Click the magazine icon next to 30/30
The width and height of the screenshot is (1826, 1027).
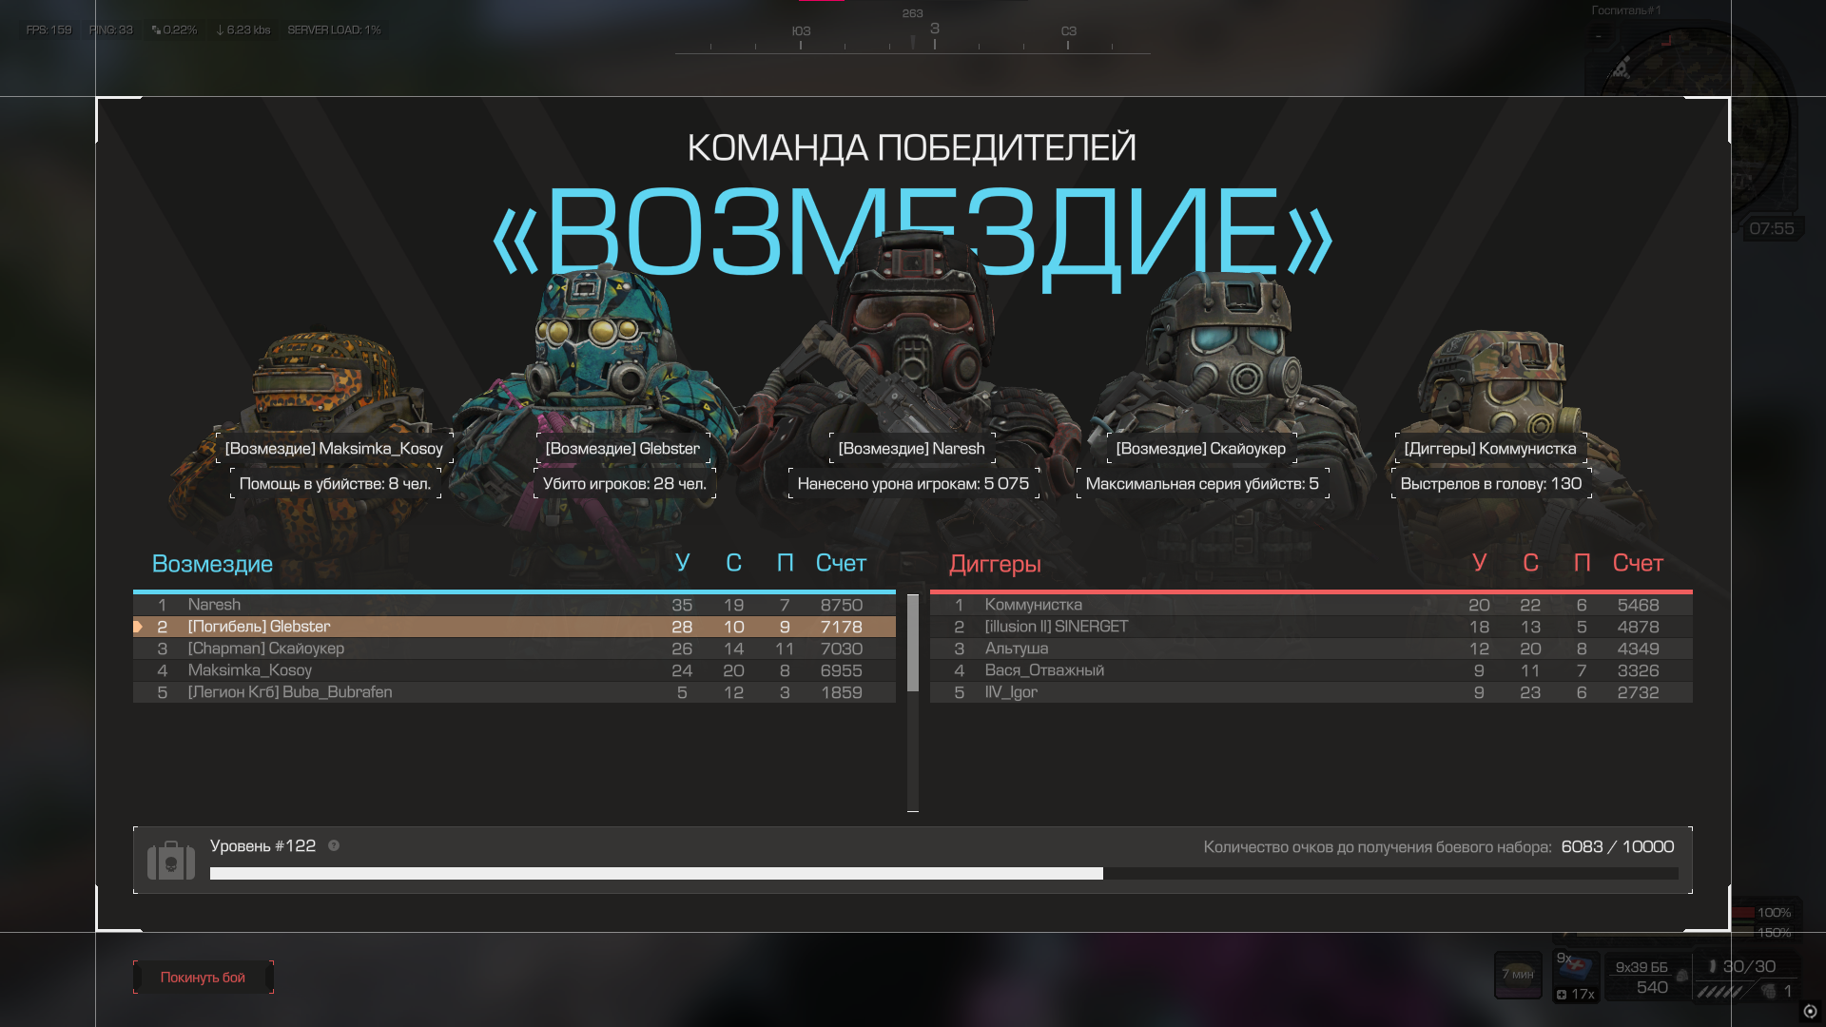click(x=1712, y=966)
